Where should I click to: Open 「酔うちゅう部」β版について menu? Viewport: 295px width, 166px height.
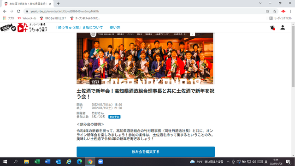[x=79, y=28]
